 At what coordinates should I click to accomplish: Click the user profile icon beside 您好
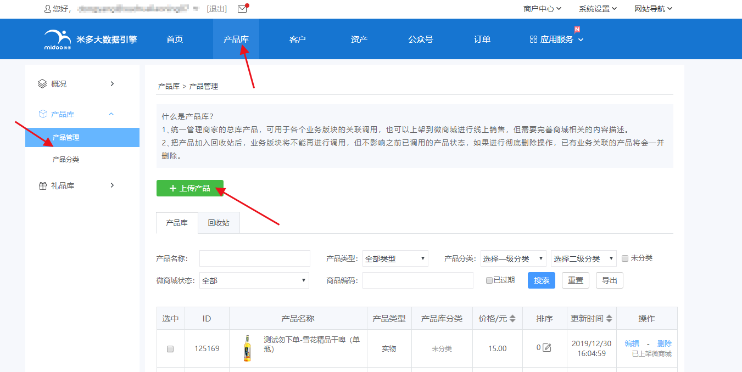point(48,9)
